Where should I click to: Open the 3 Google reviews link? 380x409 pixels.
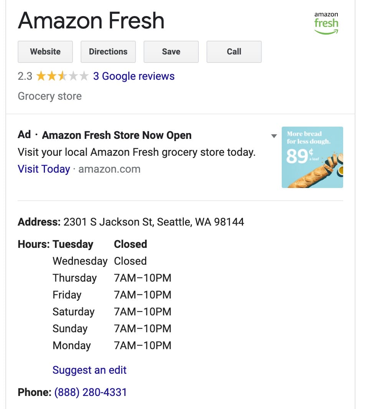coord(134,76)
